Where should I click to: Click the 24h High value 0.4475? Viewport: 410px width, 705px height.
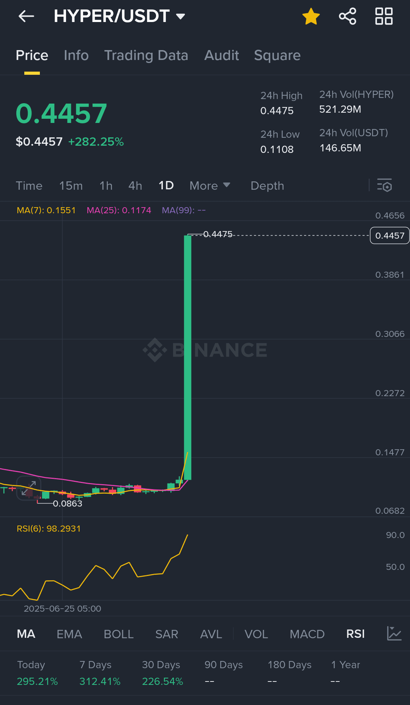pyautogui.click(x=277, y=111)
